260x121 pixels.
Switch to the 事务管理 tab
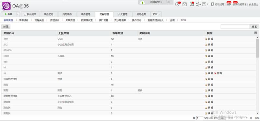[x=86, y=14]
